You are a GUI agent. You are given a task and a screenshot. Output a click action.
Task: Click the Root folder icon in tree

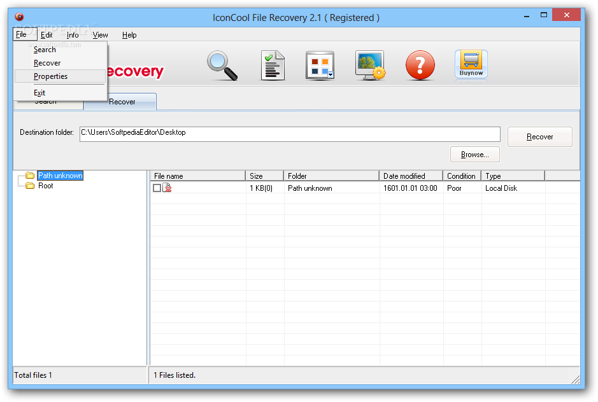tap(30, 186)
